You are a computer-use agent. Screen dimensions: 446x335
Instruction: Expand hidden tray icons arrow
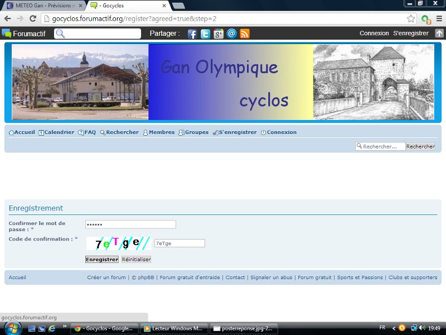pyautogui.click(x=394, y=328)
